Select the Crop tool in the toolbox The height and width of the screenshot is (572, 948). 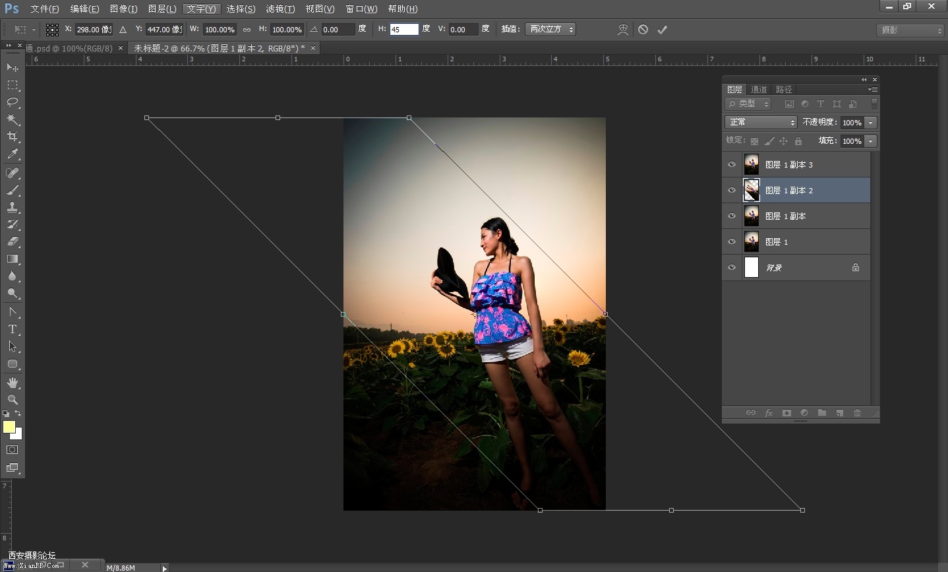click(x=13, y=137)
